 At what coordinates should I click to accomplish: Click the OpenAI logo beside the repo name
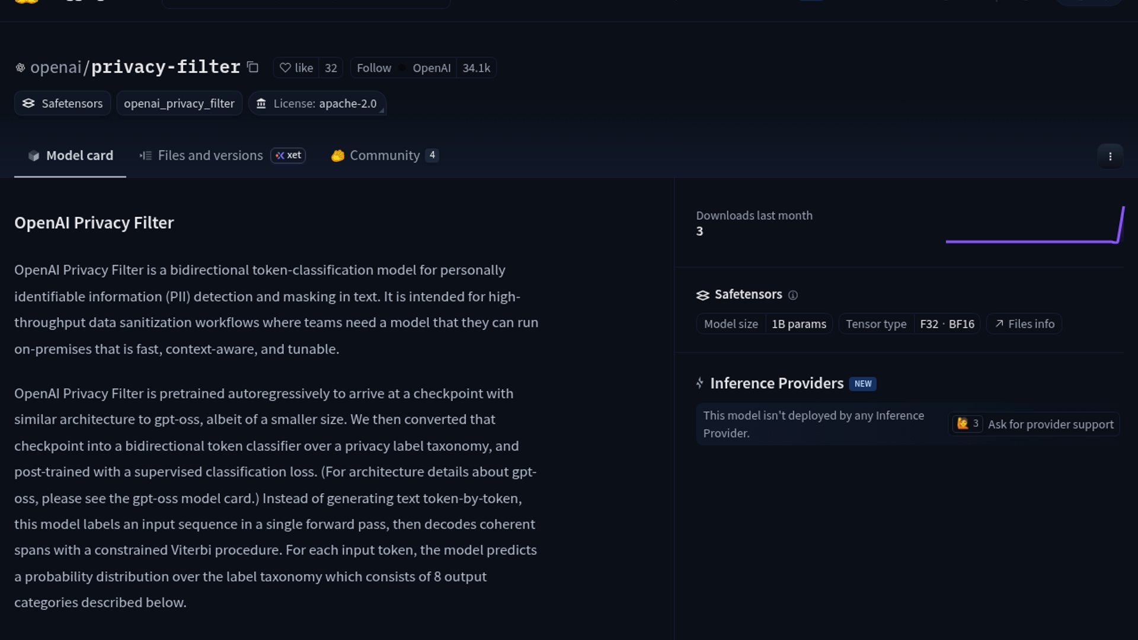tap(20, 68)
